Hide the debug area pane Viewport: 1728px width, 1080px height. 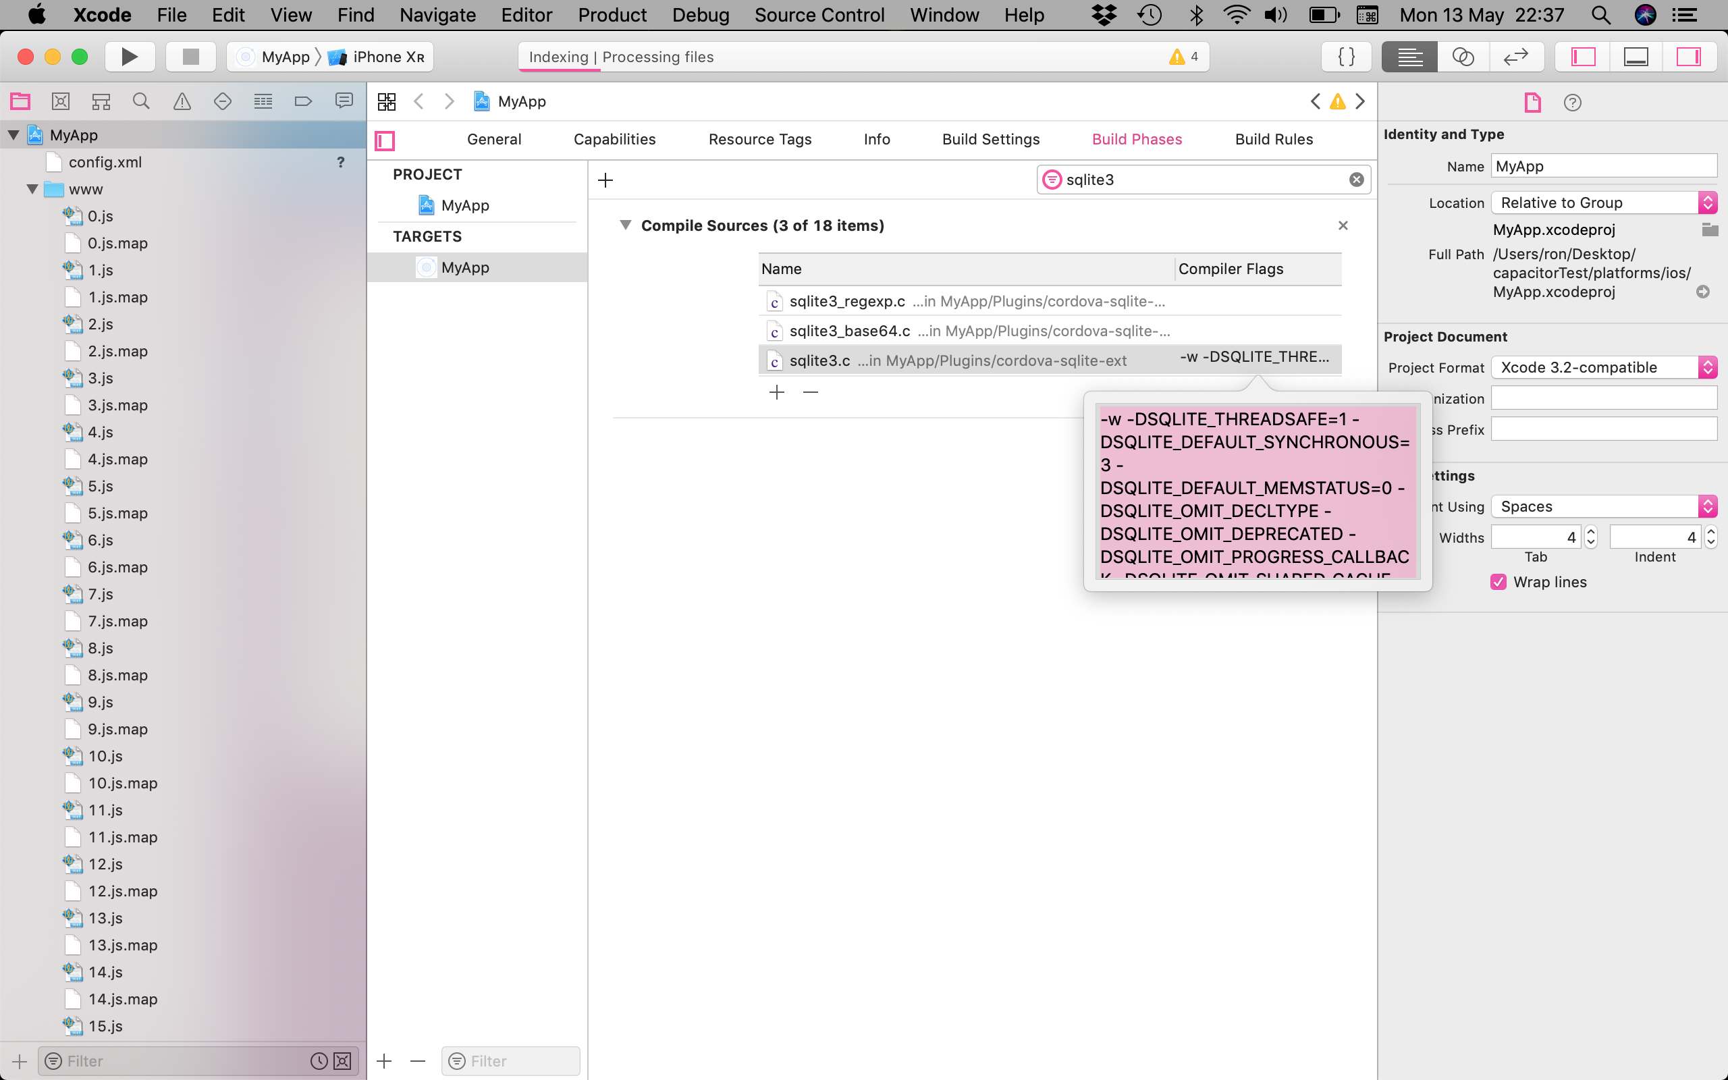(1635, 57)
